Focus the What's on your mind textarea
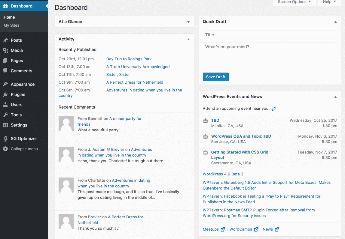Viewport: 345px width, 239px height. 270,55
